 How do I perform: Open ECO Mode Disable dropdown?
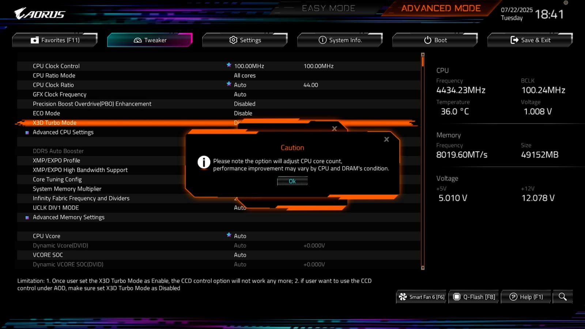[x=243, y=113]
